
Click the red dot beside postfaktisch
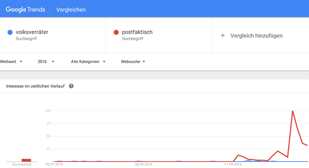click(x=116, y=32)
